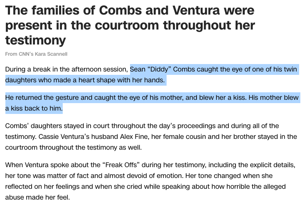Click the phrase 'almost devoid of emotion'
The image size is (307, 205).
pyautogui.click(x=144, y=176)
